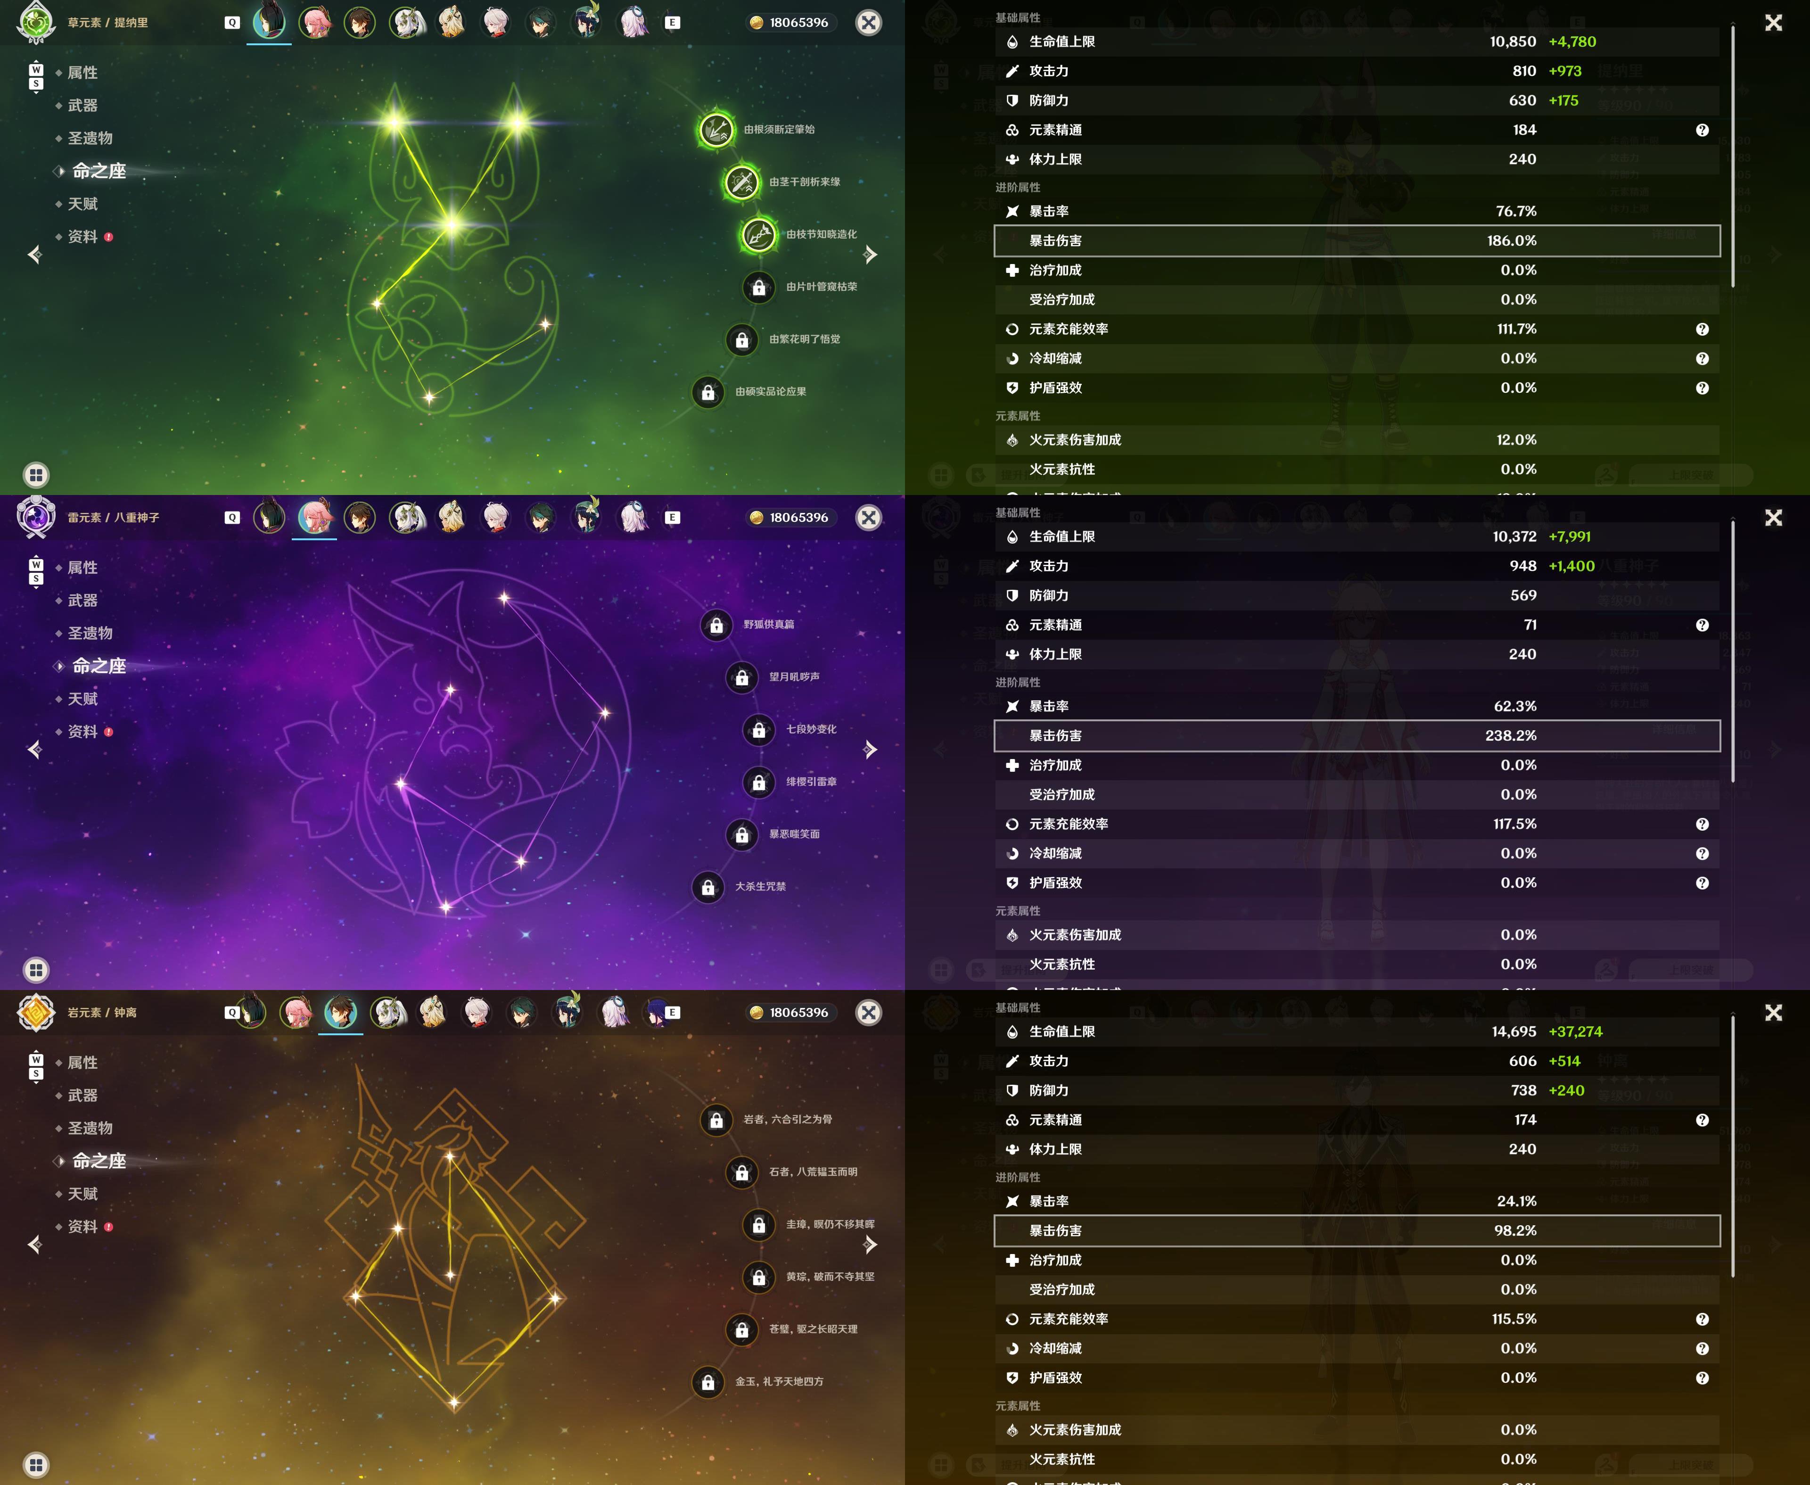
Task: Click the Q key button on Tighnari's party bar
Action: [x=232, y=23]
